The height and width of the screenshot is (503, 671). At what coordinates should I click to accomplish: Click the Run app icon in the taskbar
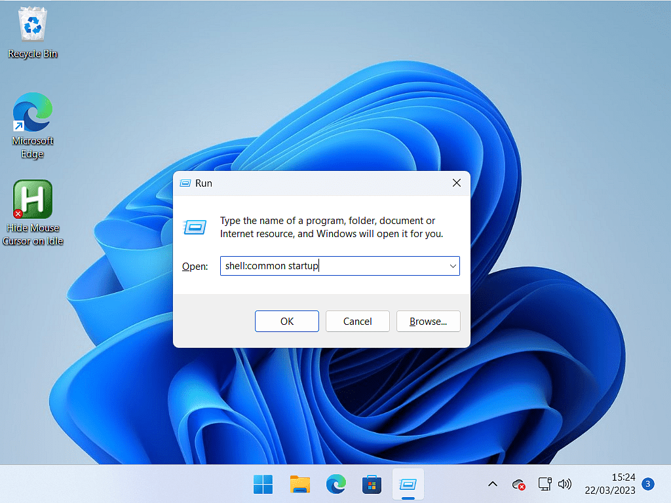pyautogui.click(x=408, y=485)
